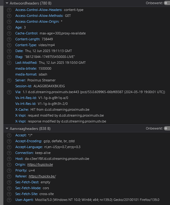
Task: Click the Content-Length header name
Action: click(27, 39)
